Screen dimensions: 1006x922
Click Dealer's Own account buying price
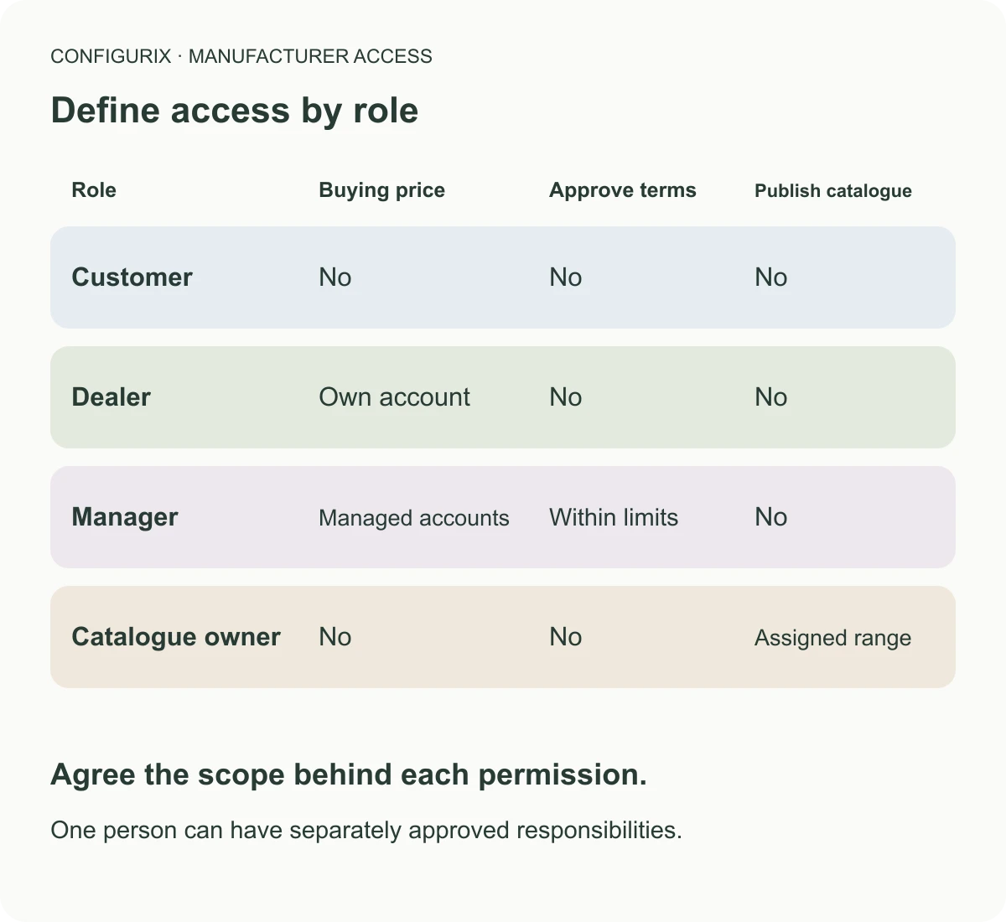[394, 397]
